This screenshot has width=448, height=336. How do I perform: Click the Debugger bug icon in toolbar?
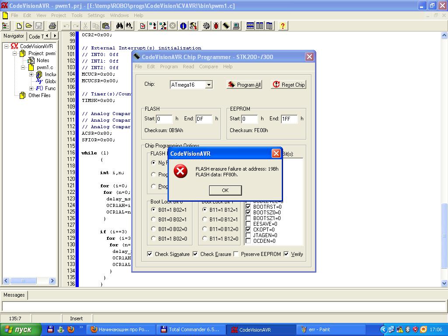[x=216, y=26]
